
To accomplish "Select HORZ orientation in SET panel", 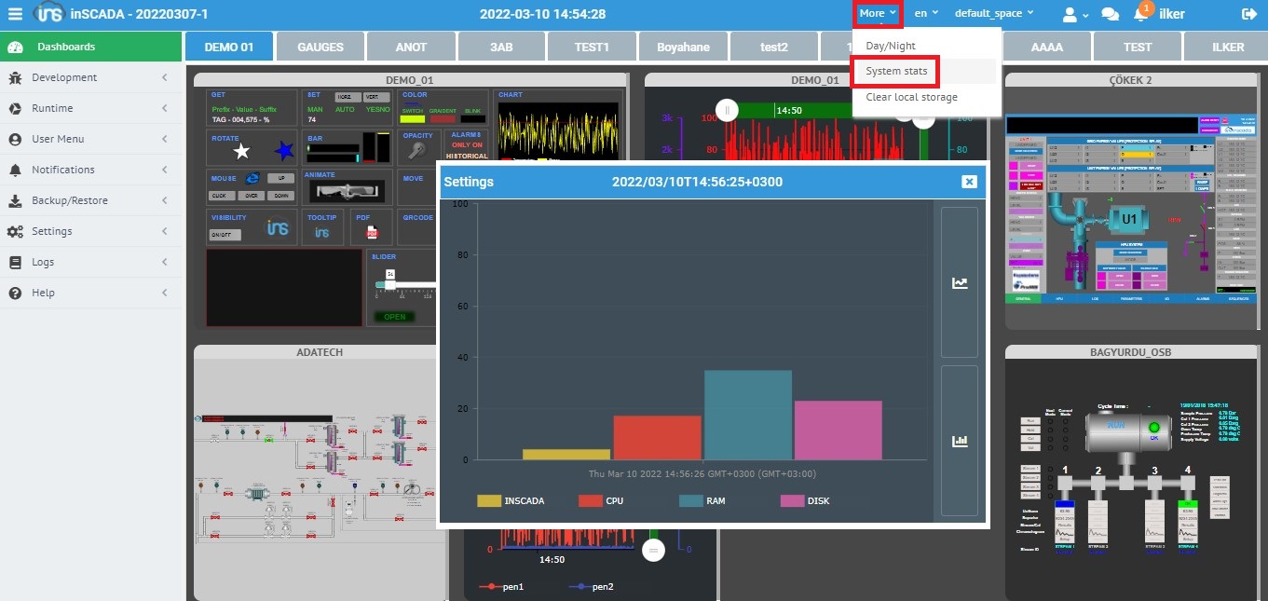I will click(x=347, y=98).
